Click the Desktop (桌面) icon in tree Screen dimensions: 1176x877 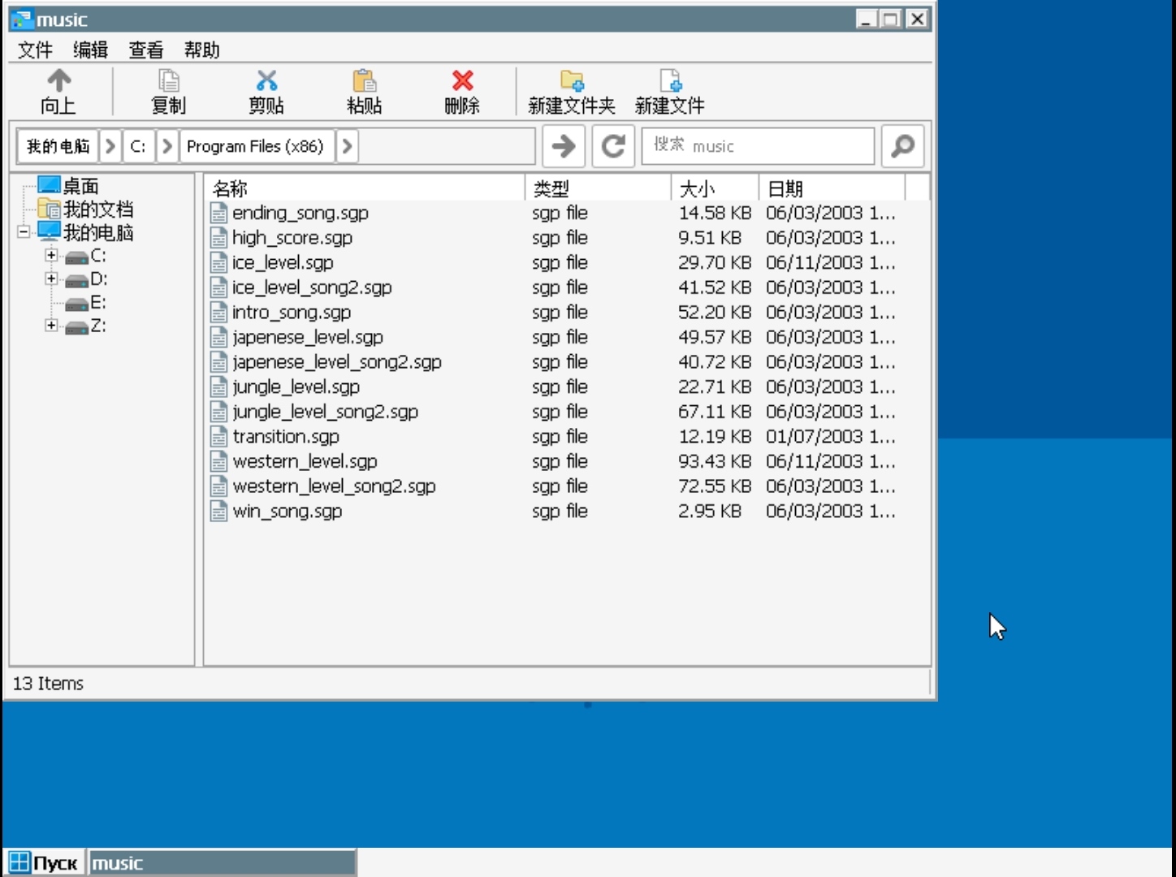tap(49, 186)
